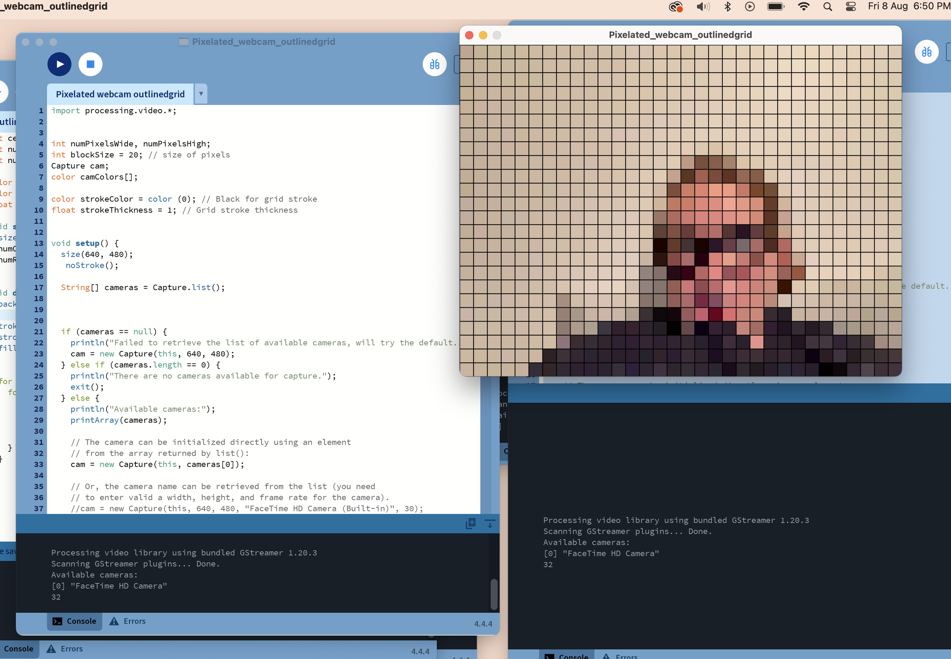Open the sketch tab dropdown arrow
Image resolution: width=951 pixels, height=659 pixels.
pyautogui.click(x=201, y=94)
